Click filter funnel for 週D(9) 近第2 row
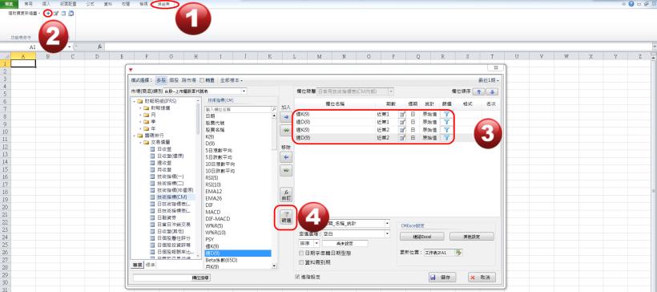Screen dimensions: 657x292 click(x=446, y=137)
